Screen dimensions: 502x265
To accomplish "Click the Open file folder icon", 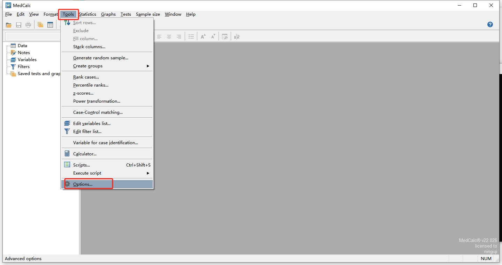I will [9, 25].
